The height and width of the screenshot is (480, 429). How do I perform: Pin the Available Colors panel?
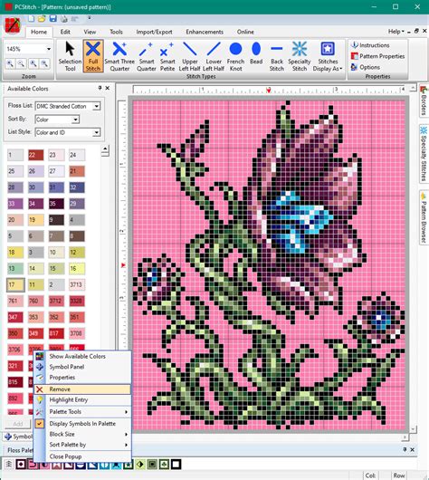100,88
